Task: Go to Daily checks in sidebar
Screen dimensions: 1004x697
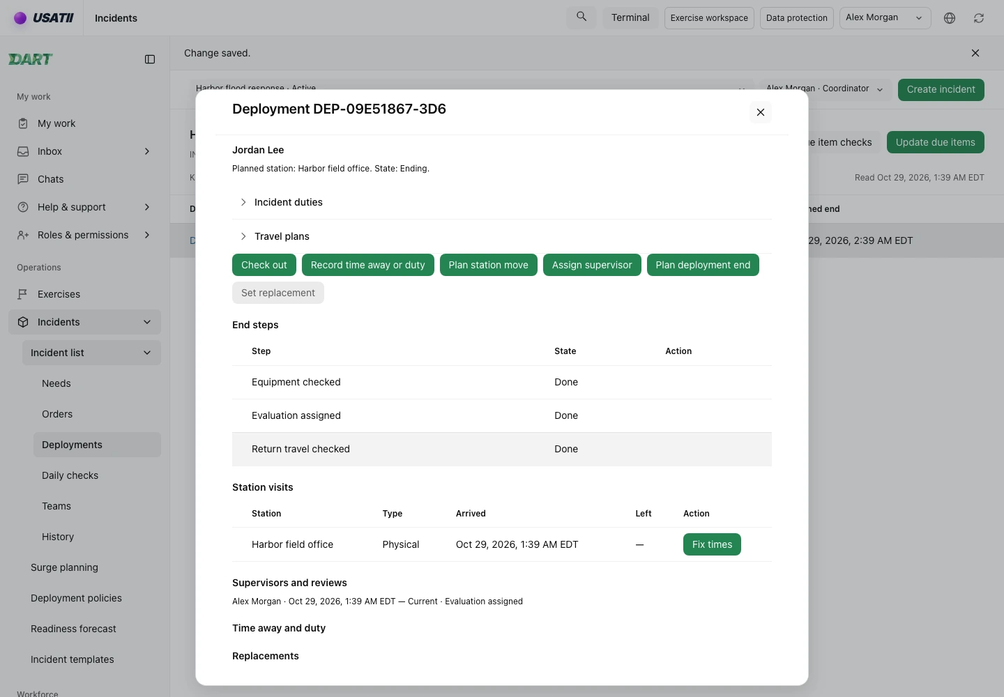Action: point(97,475)
